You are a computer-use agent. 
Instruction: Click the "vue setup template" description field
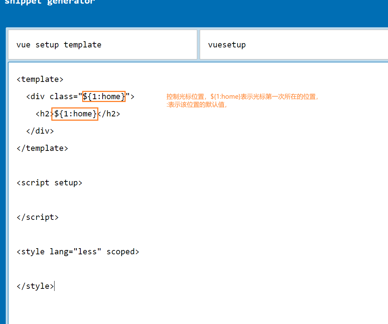[x=103, y=45]
